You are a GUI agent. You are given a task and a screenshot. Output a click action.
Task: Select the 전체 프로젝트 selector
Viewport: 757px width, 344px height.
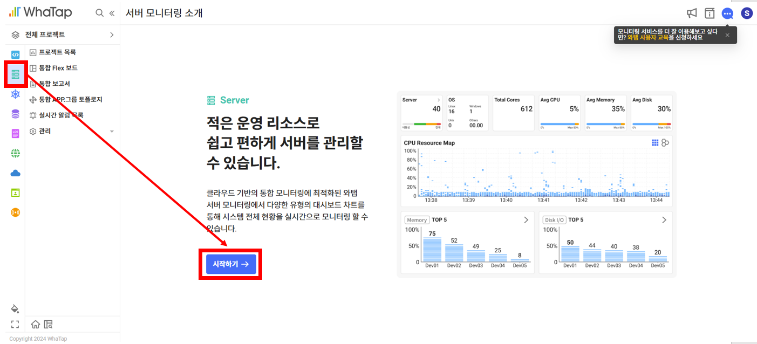pos(63,35)
